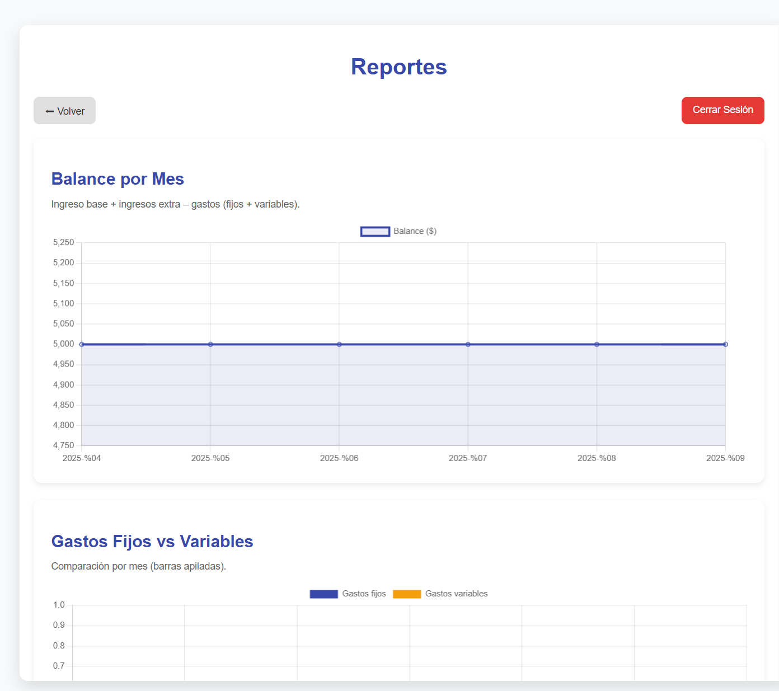Click the Reportes page title
Image resolution: width=779 pixels, height=691 pixels.
click(x=398, y=67)
